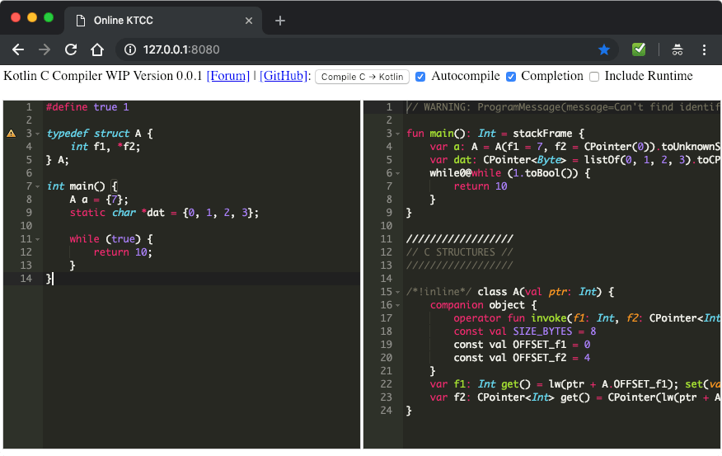Open the Chrome three-dot menu
Screen dimensions: 722x456
704,49
